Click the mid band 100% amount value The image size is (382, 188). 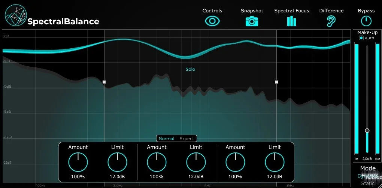[157, 176]
